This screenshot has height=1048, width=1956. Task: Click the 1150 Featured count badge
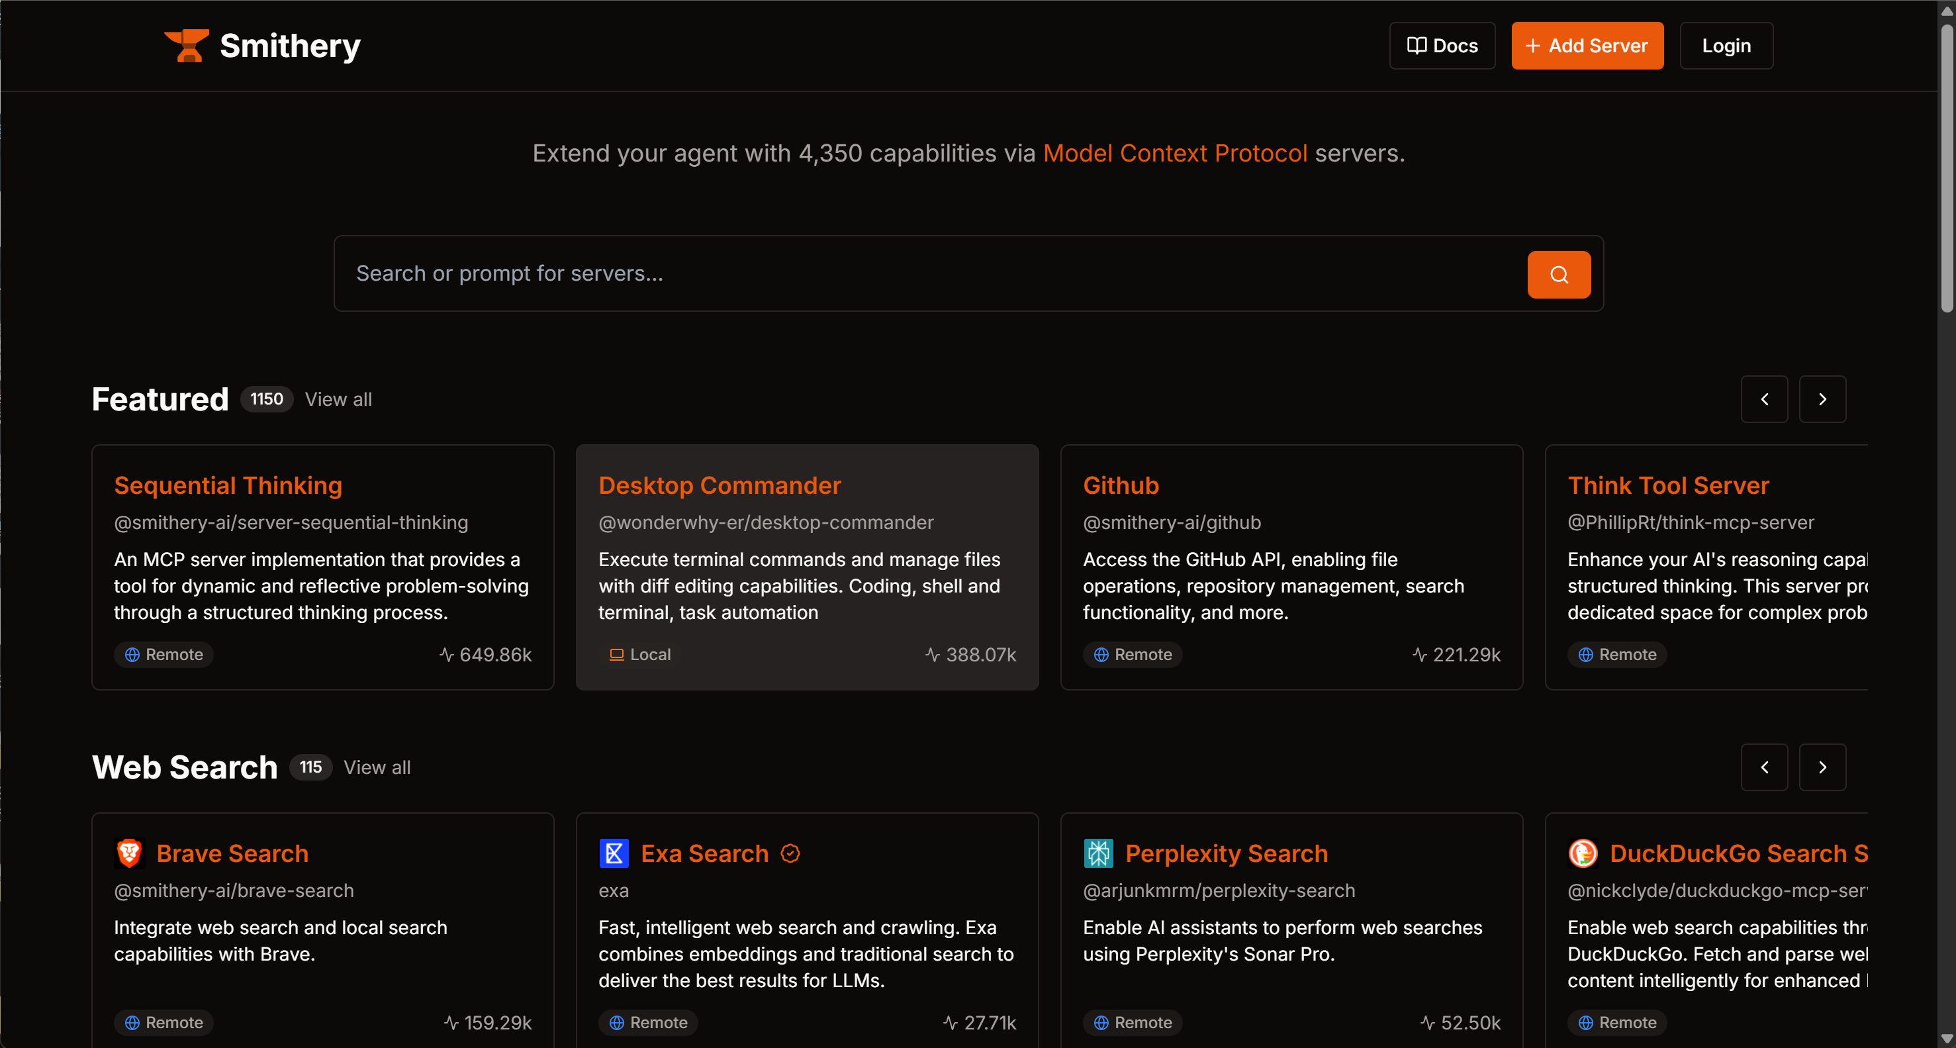click(x=267, y=399)
